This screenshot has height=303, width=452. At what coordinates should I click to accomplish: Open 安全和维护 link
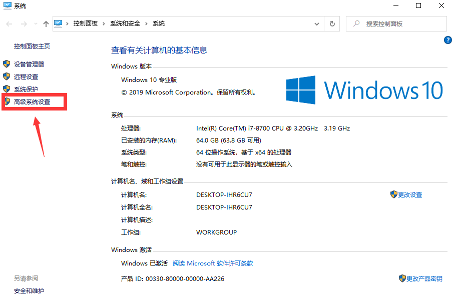pos(29,291)
